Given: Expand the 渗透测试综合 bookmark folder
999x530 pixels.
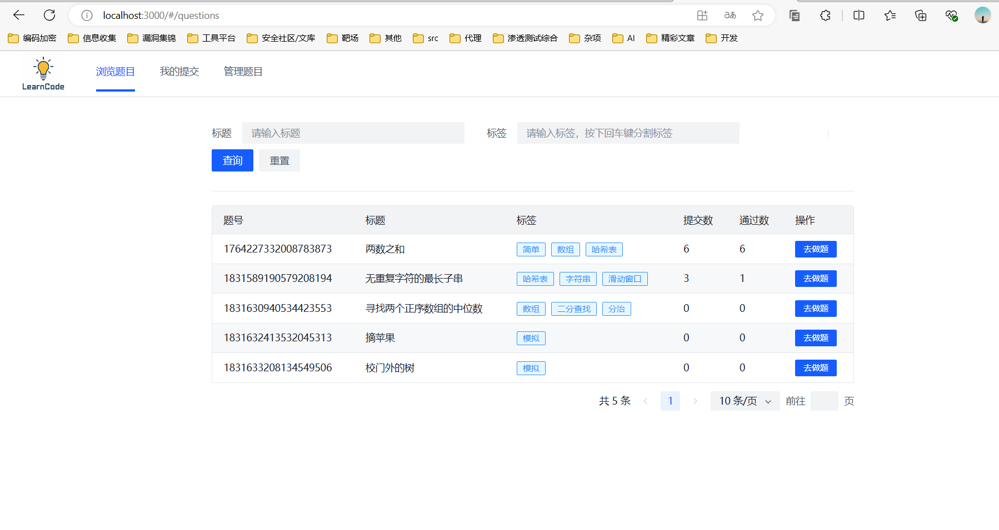Looking at the screenshot, I should [525, 38].
